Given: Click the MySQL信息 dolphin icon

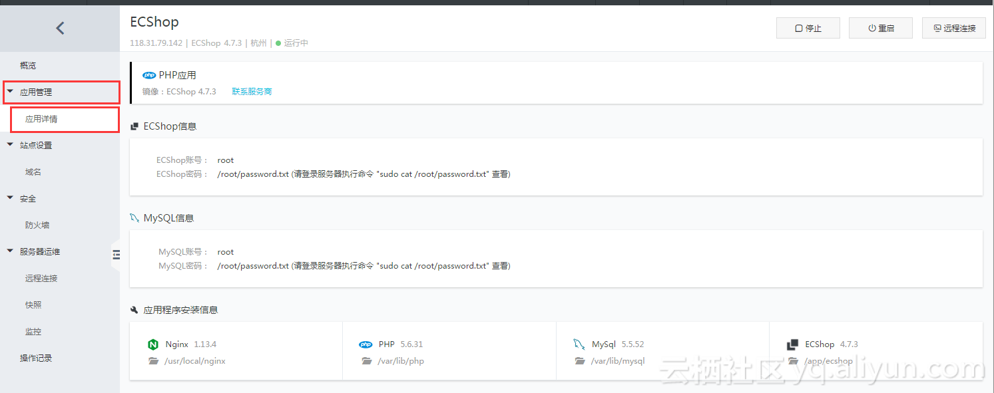Looking at the screenshot, I should (134, 218).
